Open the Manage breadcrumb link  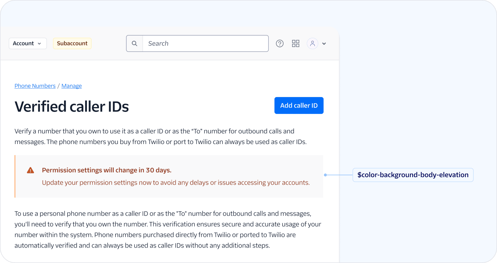[71, 86]
